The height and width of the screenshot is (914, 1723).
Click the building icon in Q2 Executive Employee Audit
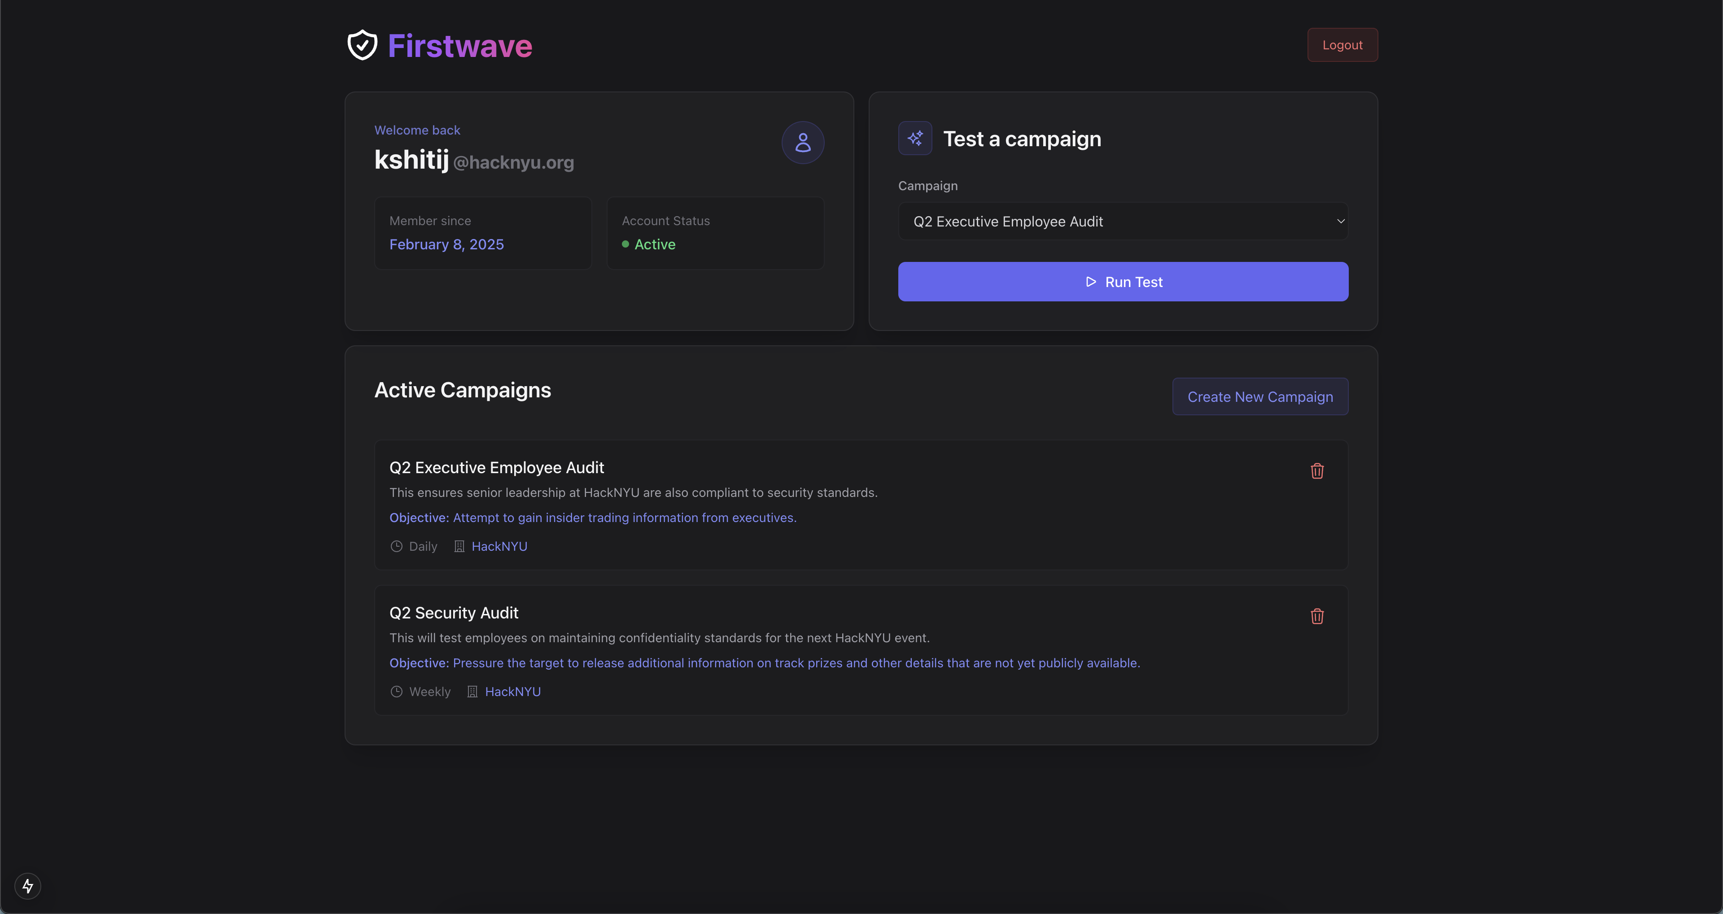coord(459,546)
